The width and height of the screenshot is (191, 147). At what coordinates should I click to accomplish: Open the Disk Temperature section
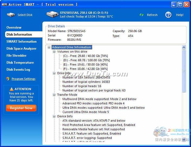pos(20,63)
